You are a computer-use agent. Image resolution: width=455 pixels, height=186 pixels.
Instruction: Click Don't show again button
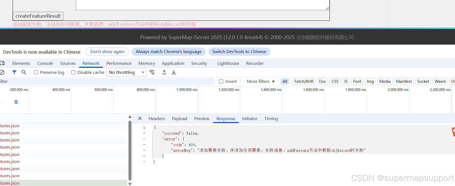click(107, 52)
